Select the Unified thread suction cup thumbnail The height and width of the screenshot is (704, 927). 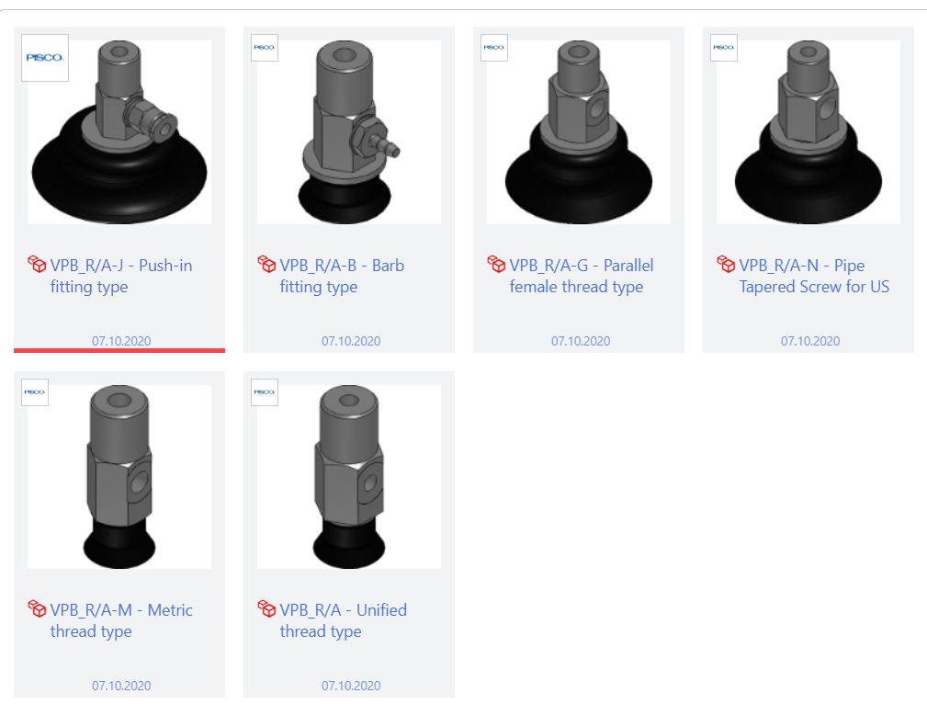tap(349, 477)
